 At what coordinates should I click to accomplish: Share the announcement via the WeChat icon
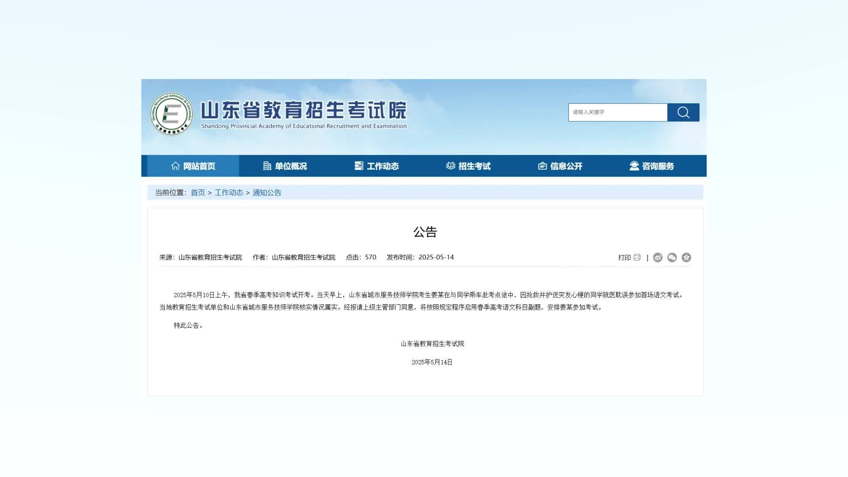pyautogui.click(x=672, y=257)
